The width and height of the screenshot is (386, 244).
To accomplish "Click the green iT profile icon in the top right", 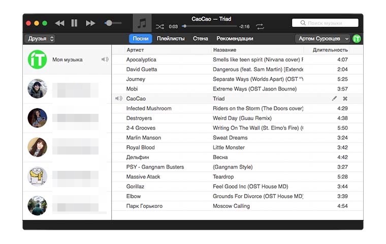I will [x=357, y=39].
